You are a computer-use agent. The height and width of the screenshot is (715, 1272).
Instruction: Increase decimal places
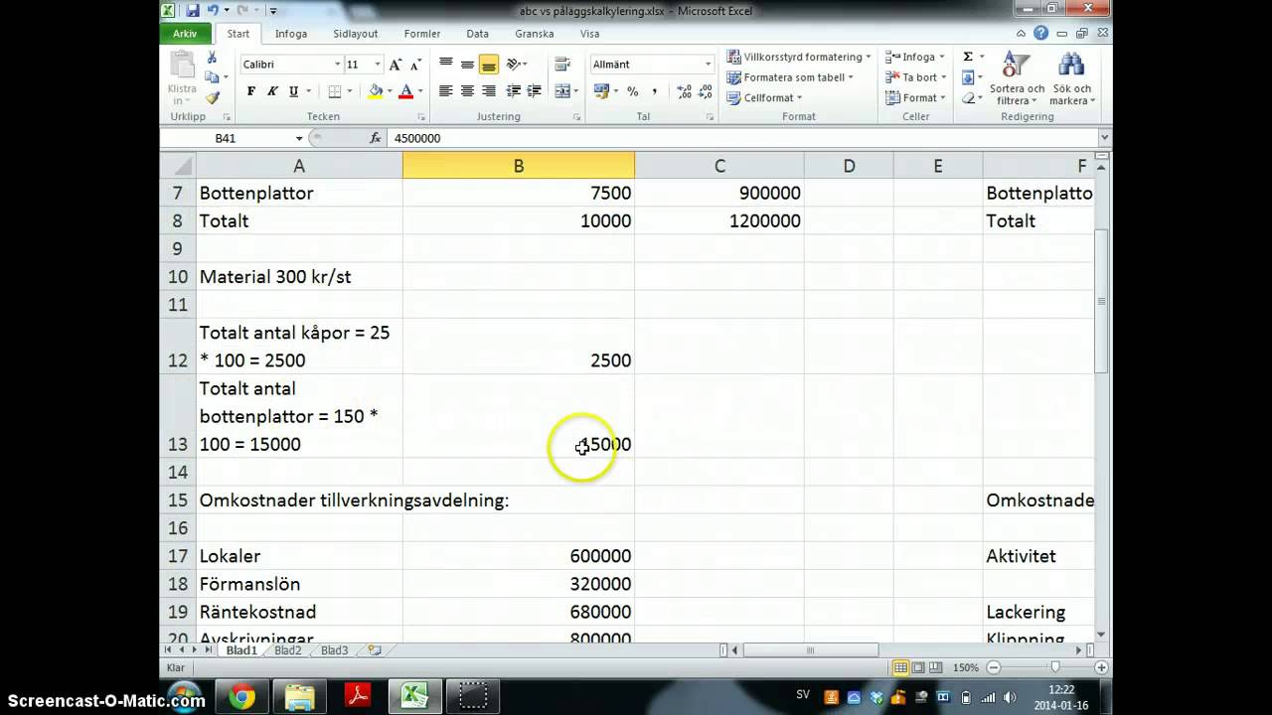[684, 91]
